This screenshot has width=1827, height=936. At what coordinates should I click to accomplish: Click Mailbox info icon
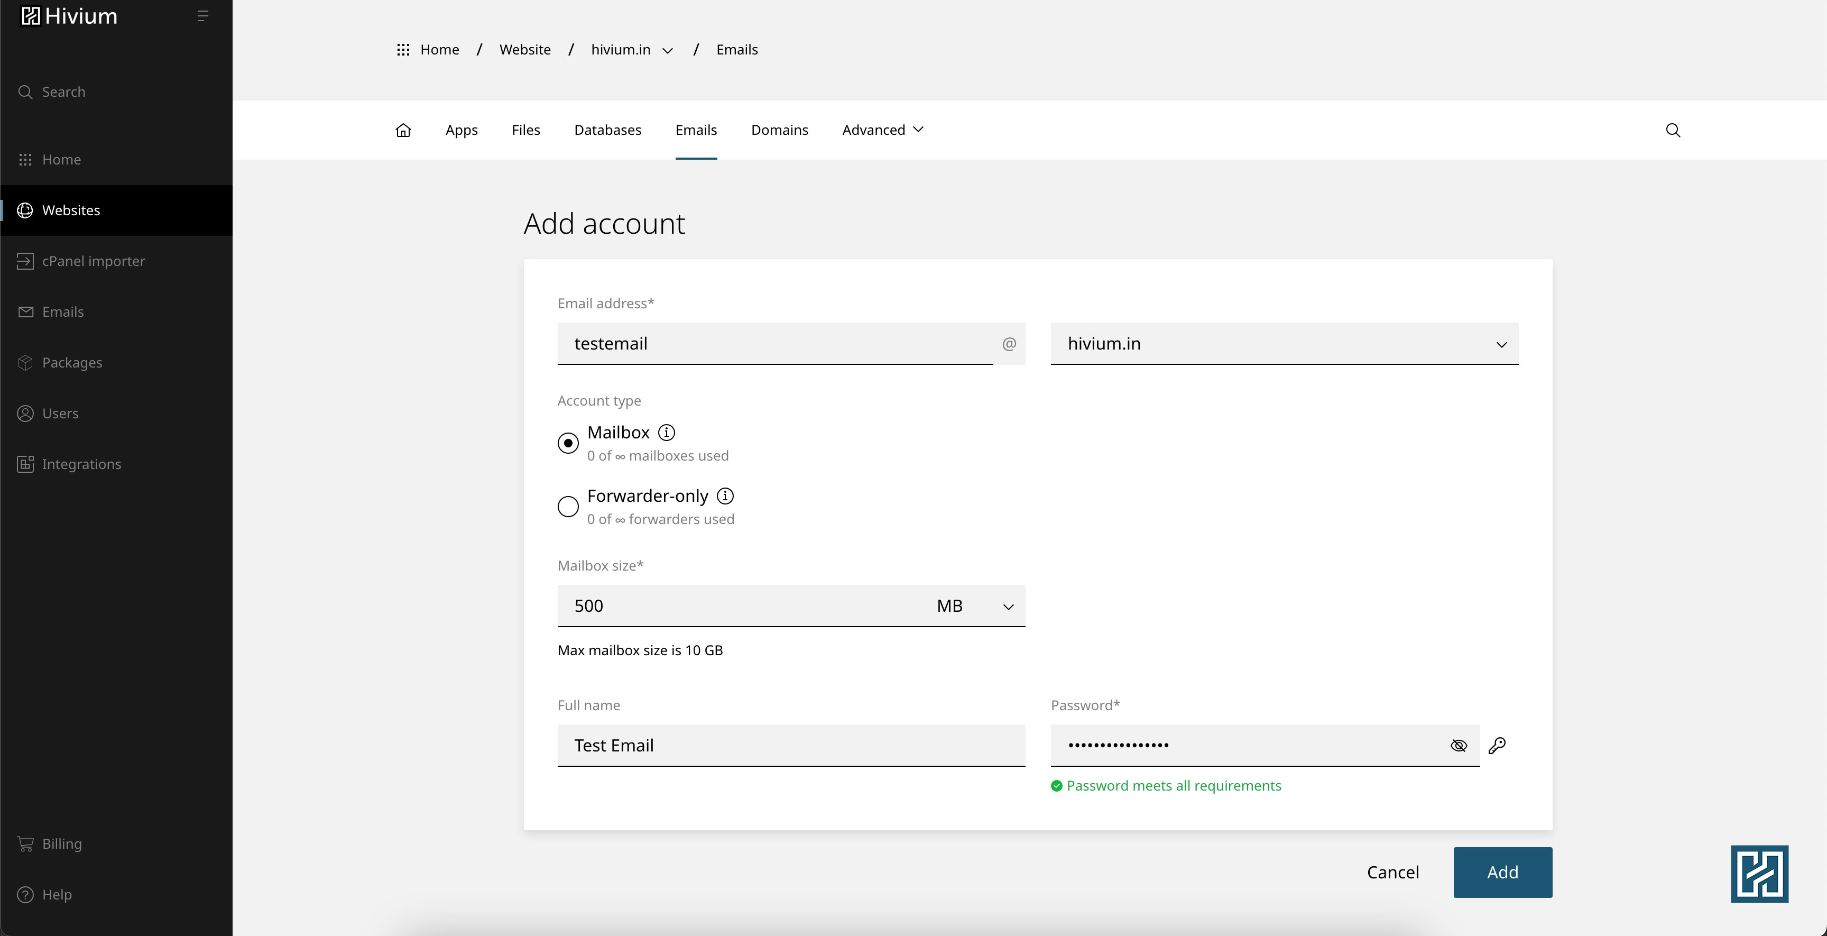point(666,432)
